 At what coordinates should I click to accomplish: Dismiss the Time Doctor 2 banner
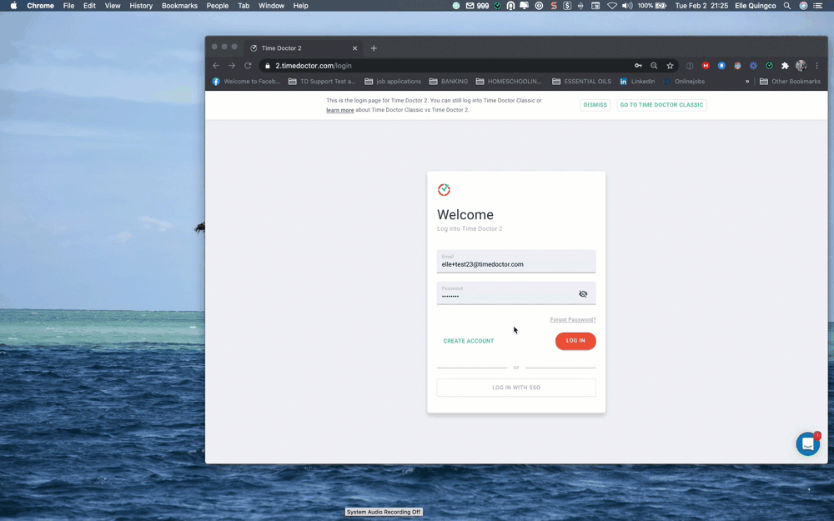pos(595,105)
